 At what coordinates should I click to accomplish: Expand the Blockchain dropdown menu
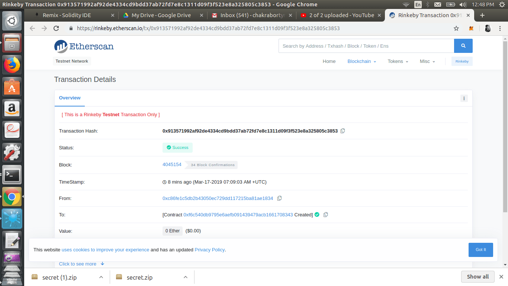(x=362, y=61)
